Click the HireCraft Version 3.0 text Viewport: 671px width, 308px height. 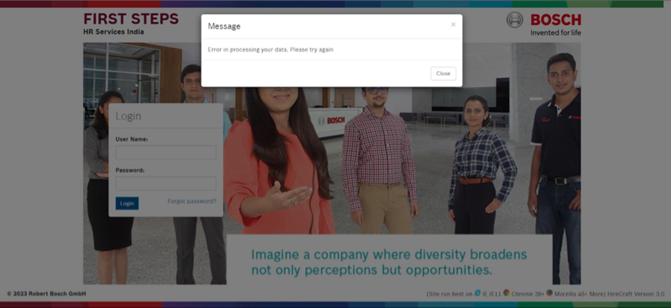click(636, 294)
